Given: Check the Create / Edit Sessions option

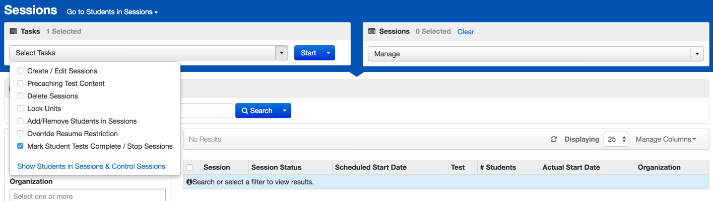Looking at the screenshot, I should click(x=21, y=71).
